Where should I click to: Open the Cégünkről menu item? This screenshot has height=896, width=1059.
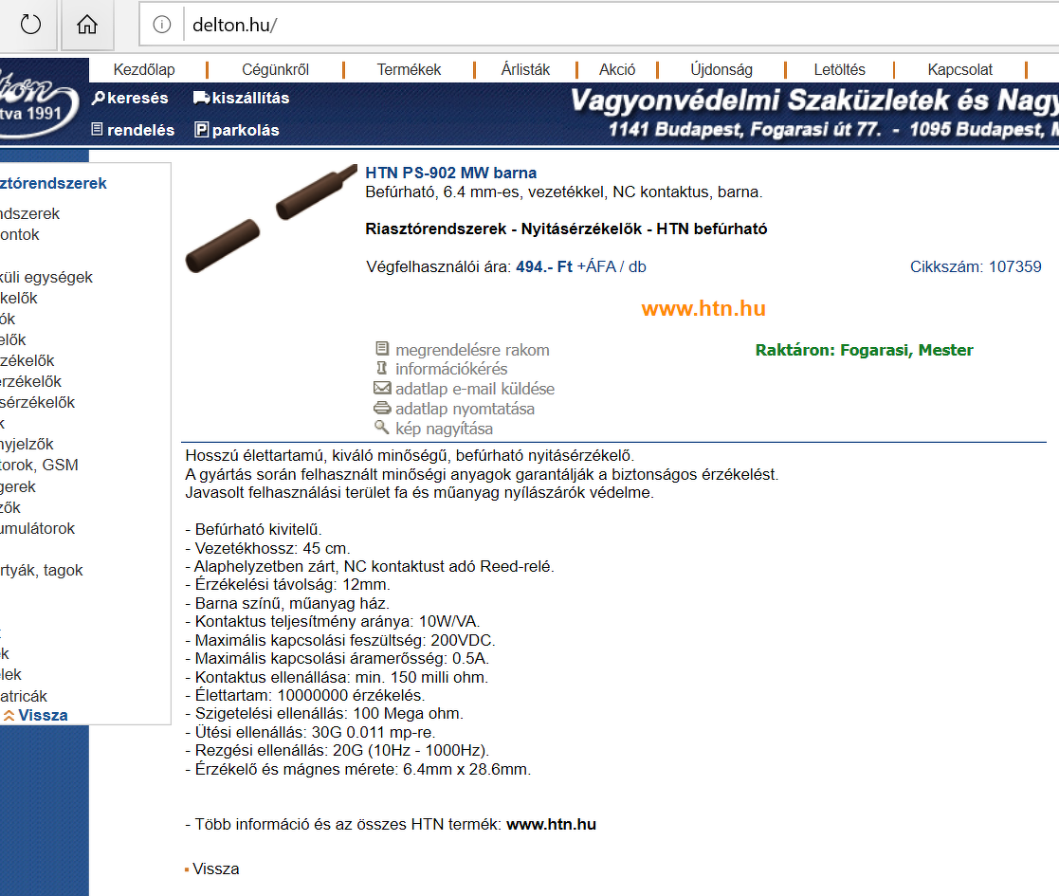(x=276, y=69)
